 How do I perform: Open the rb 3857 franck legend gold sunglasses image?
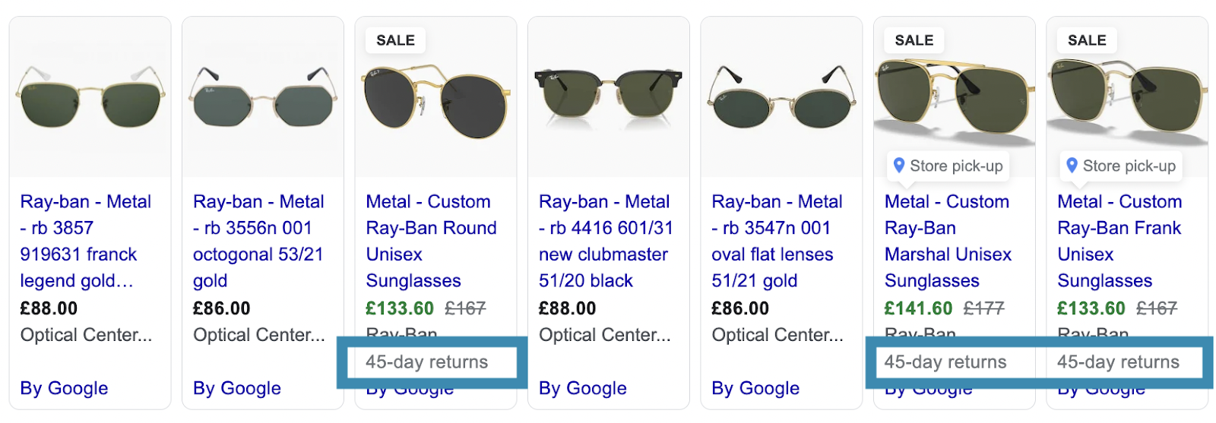pyautogui.click(x=90, y=97)
